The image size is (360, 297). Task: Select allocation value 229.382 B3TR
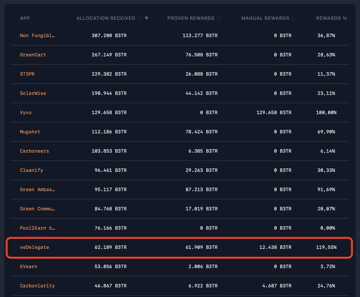click(109, 74)
